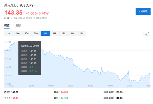Pick the 1W weekly interval
Screen dimensions: 153x104
click(73, 33)
